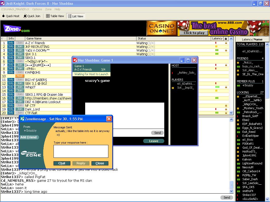Screen dimensions: 270x202
Task: Select friend SE_DL_The_One in player list
Action: 253,74
